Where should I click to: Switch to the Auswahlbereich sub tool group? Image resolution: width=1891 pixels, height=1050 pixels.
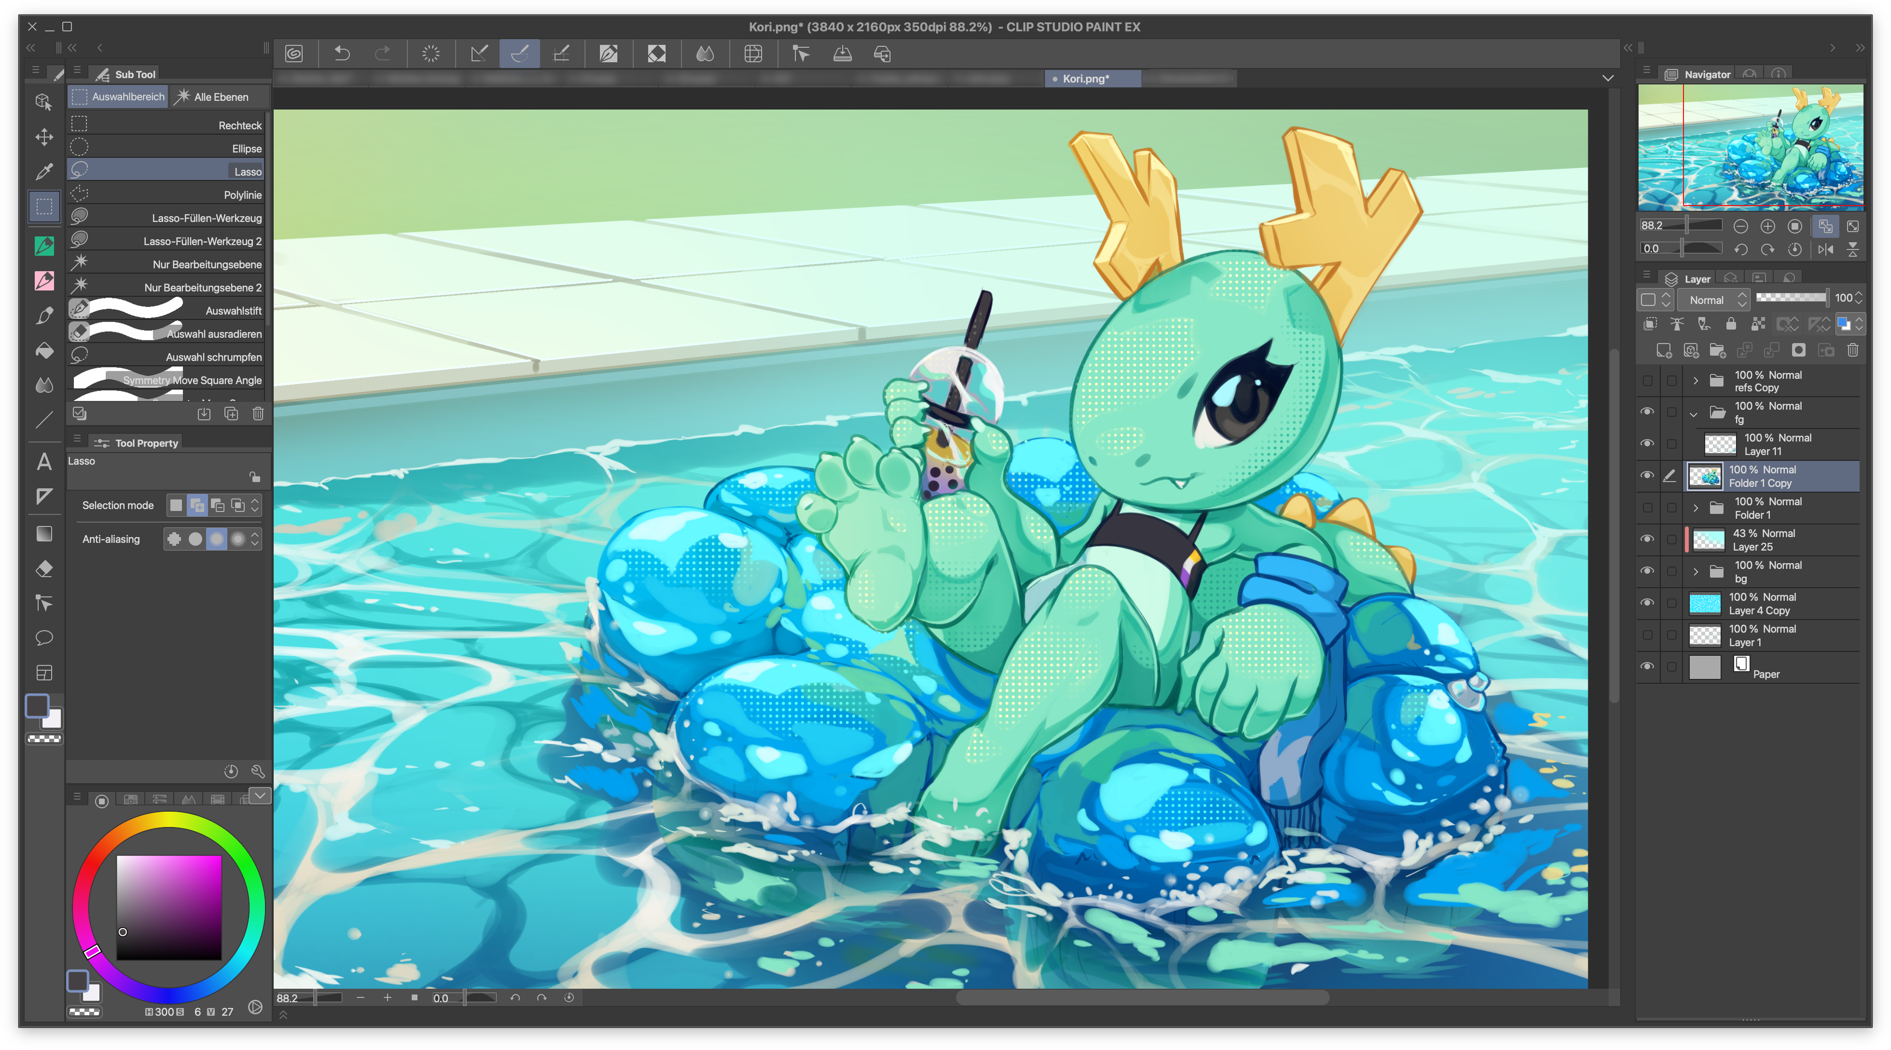[x=118, y=97]
